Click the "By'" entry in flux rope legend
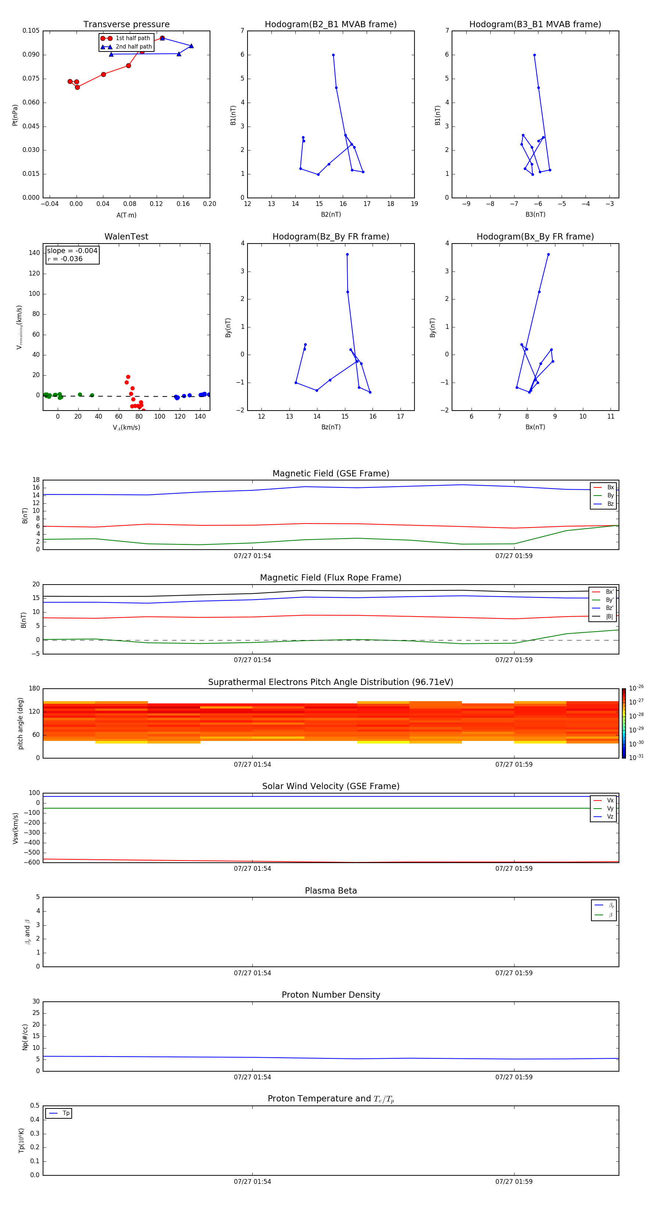Image resolution: width=662 pixels, height=1214 pixels. pyautogui.click(x=603, y=600)
